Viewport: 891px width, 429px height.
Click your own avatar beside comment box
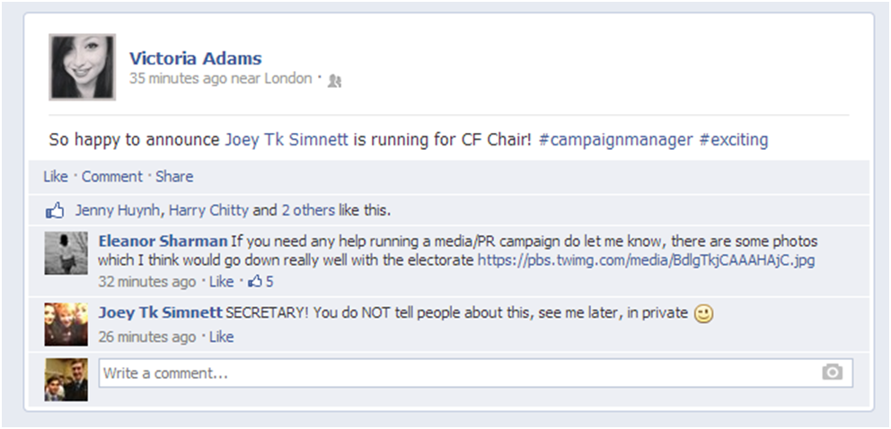click(66, 379)
